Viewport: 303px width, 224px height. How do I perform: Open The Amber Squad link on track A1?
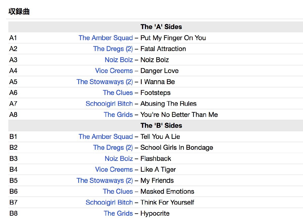pyautogui.click(x=106, y=38)
